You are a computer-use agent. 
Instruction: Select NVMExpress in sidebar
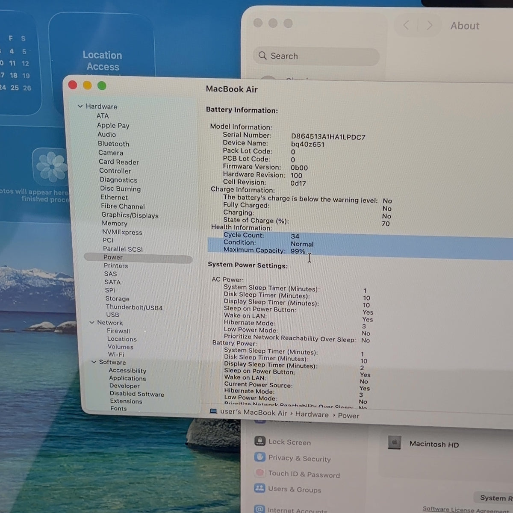click(x=122, y=232)
